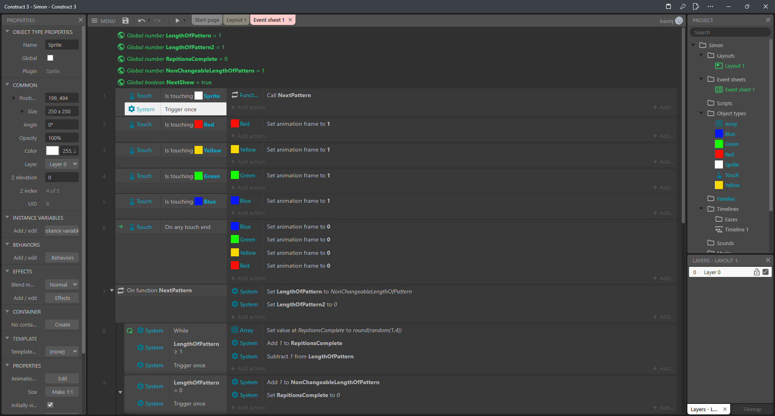The height and width of the screenshot is (416, 775).
Task: Preview project with the play button
Action: point(177,21)
